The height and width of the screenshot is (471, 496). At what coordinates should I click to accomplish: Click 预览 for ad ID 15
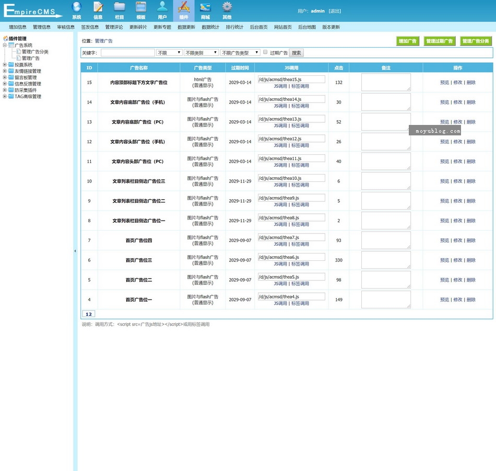(444, 83)
